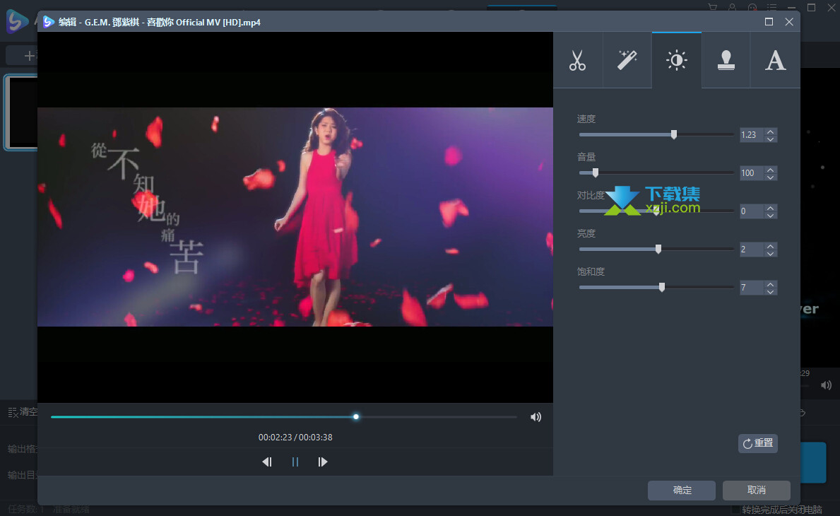Close the edit dialog window
This screenshot has width=840, height=516.
point(789,21)
